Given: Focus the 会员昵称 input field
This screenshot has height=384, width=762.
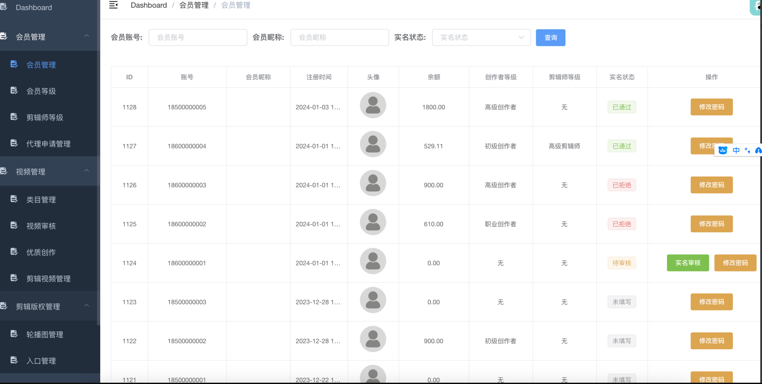Looking at the screenshot, I should [340, 37].
